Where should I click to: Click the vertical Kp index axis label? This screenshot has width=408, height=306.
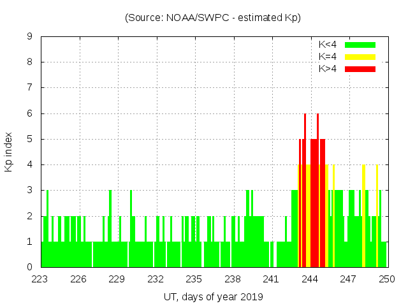click(x=9, y=152)
